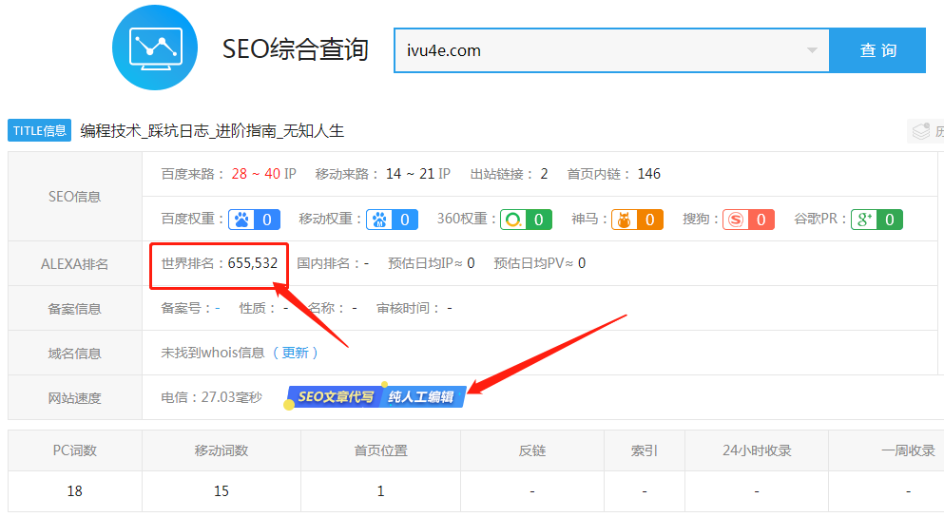The image size is (944, 517).
Task: Click the world rank number 655,532
Action: point(253,263)
